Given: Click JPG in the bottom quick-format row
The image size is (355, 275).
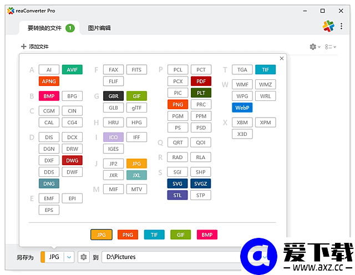Looking at the screenshot, I should coord(102,235).
